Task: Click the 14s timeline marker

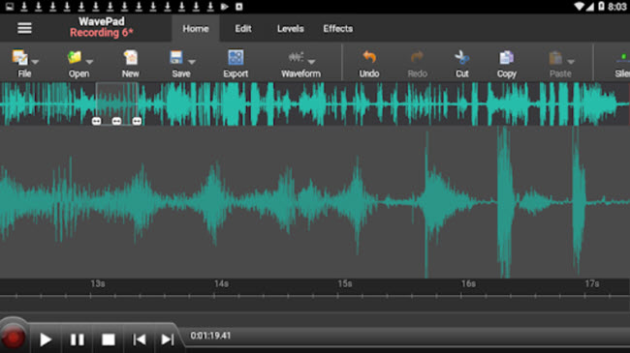Action: coord(221,283)
